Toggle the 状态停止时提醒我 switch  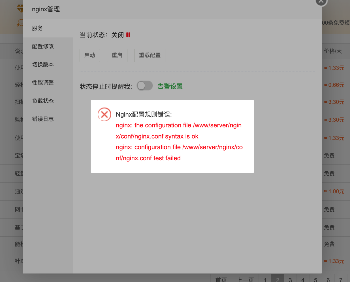145,86
